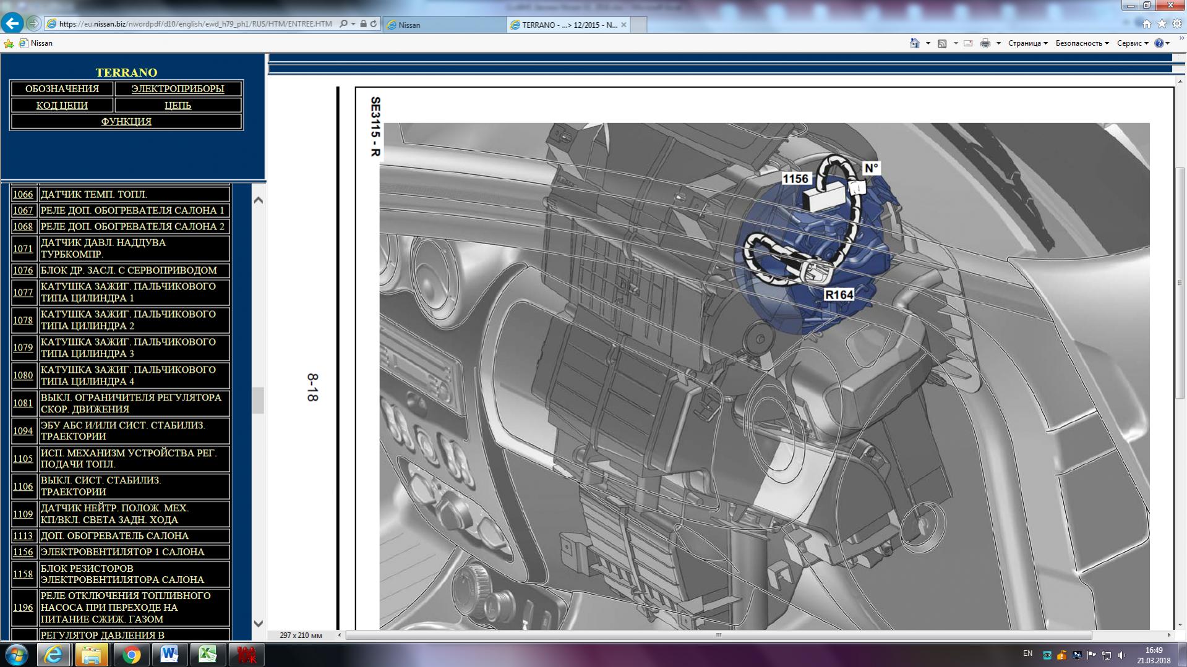The image size is (1187, 667).
Task: Click the RSS feeds icon
Action: pos(942,43)
